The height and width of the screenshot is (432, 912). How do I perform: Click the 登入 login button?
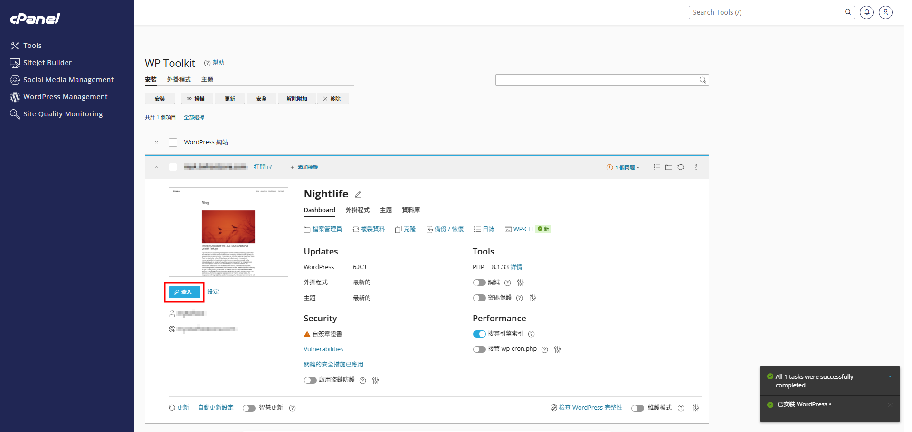184,292
